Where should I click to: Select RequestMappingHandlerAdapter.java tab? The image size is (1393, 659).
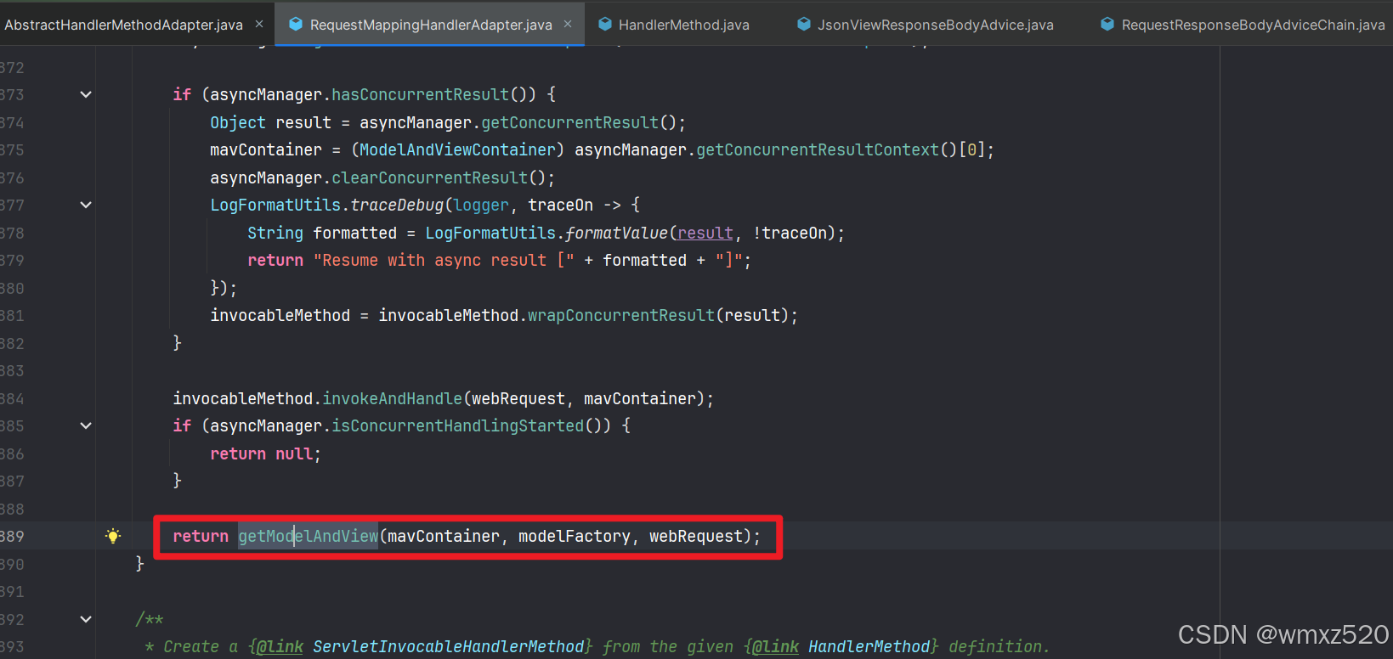pyautogui.click(x=431, y=25)
